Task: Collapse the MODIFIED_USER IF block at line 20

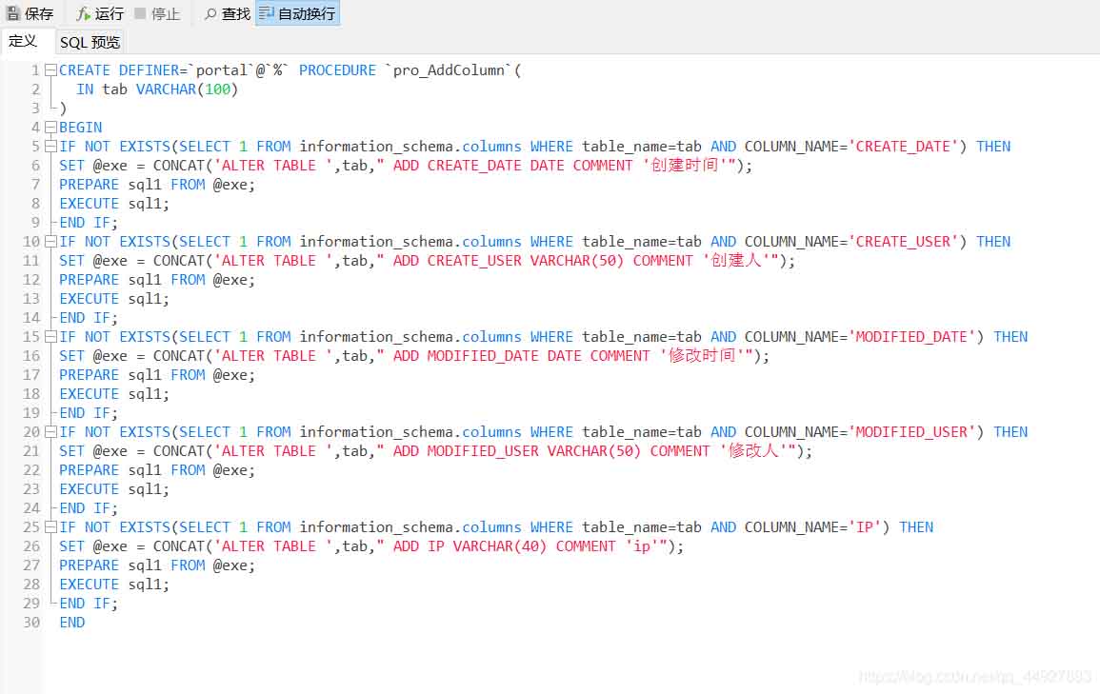Action: point(50,432)
